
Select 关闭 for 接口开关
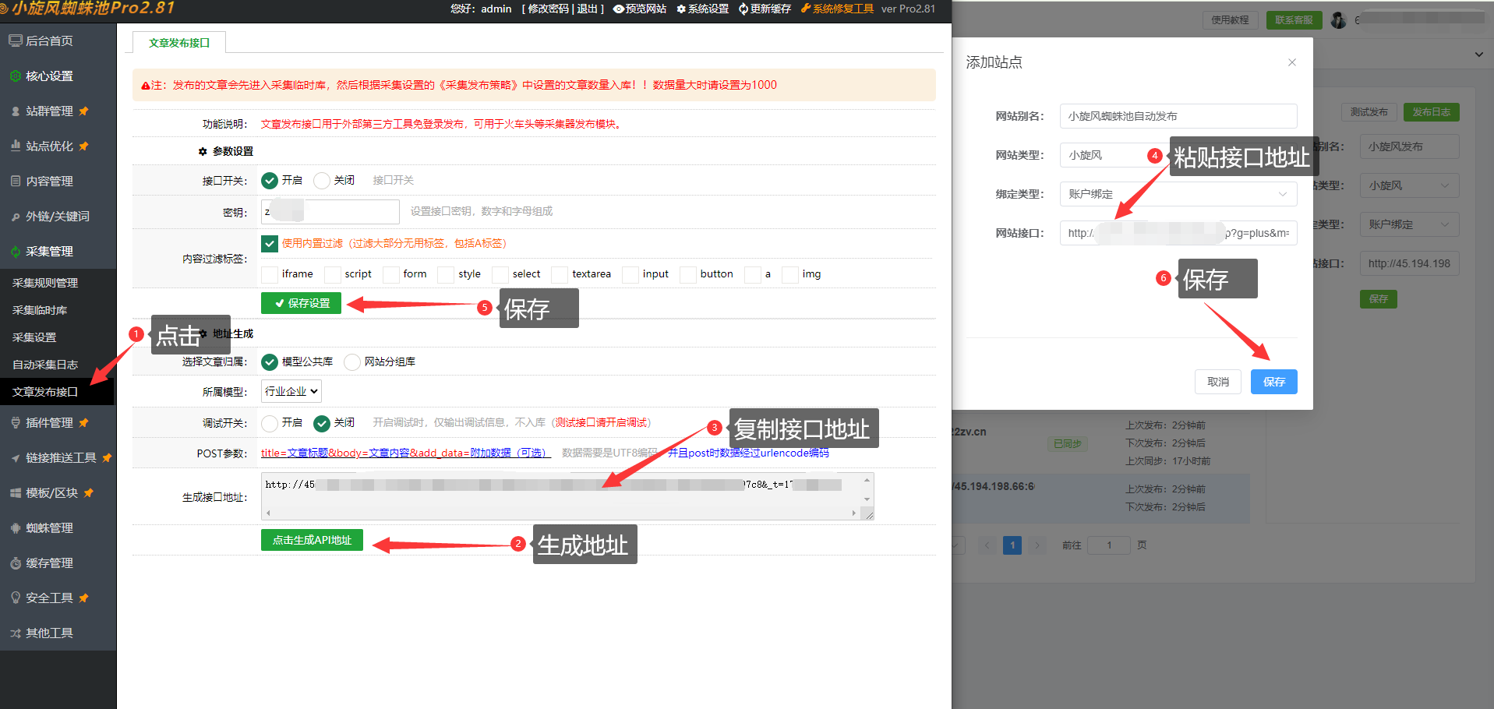[x=322, y=181]
